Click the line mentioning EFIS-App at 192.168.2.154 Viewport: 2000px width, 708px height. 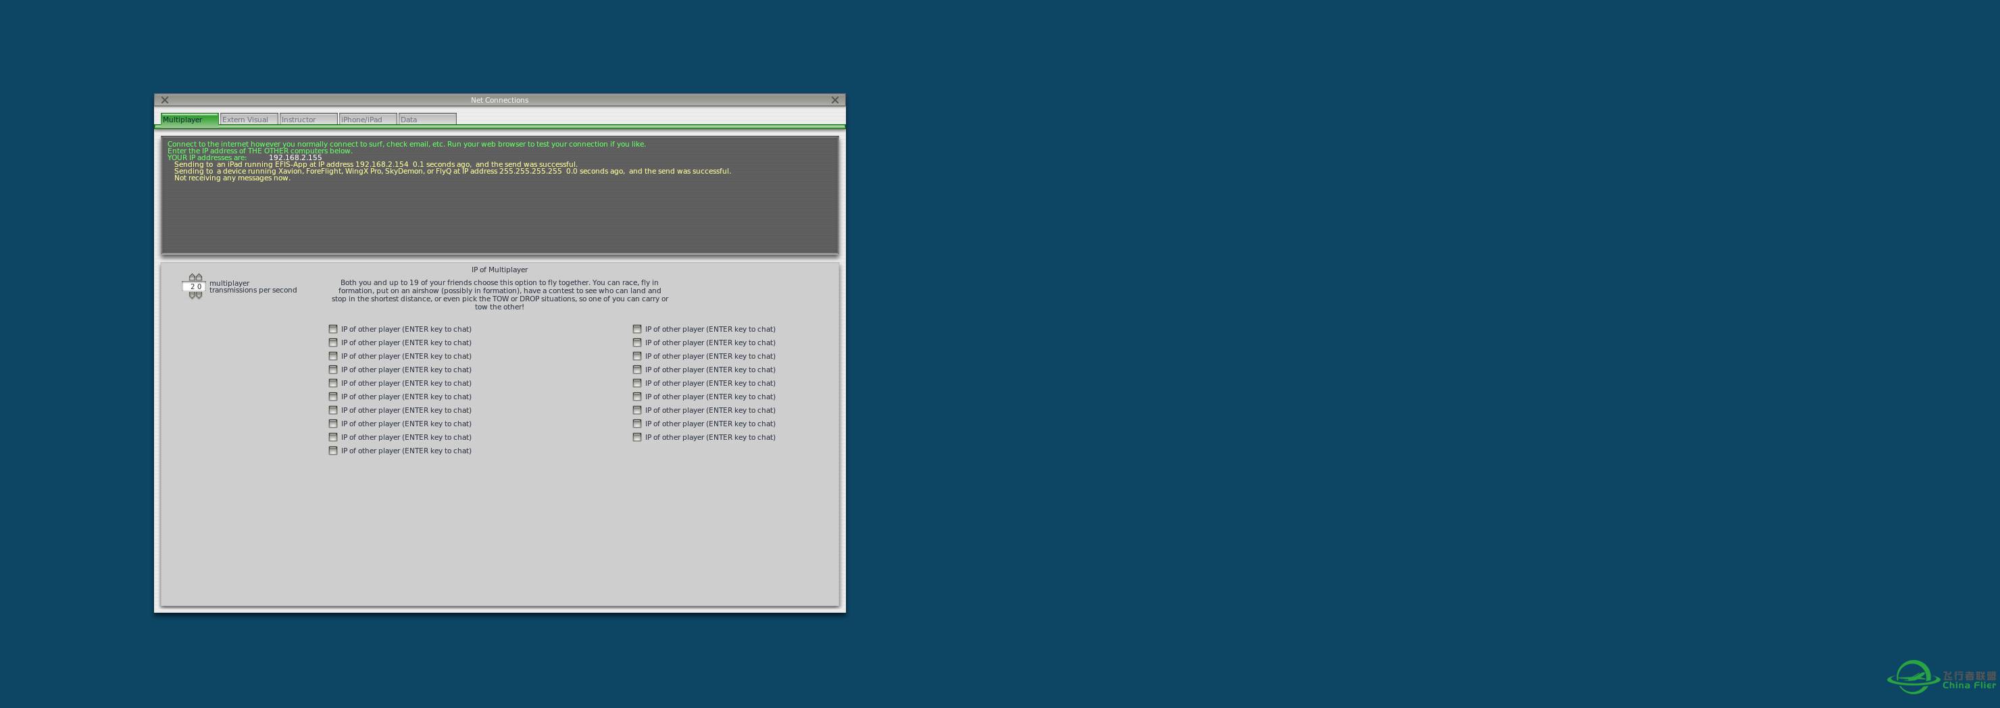[x=376, y=165]
